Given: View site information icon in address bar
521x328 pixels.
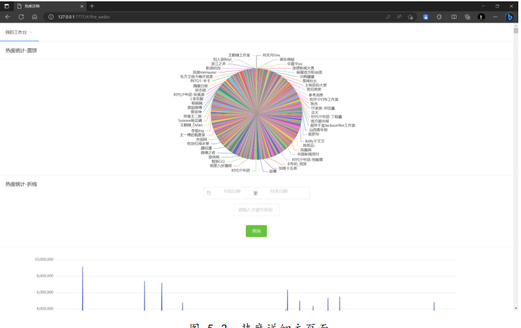Looking at the screenshot, I should (x=51, y=17).
